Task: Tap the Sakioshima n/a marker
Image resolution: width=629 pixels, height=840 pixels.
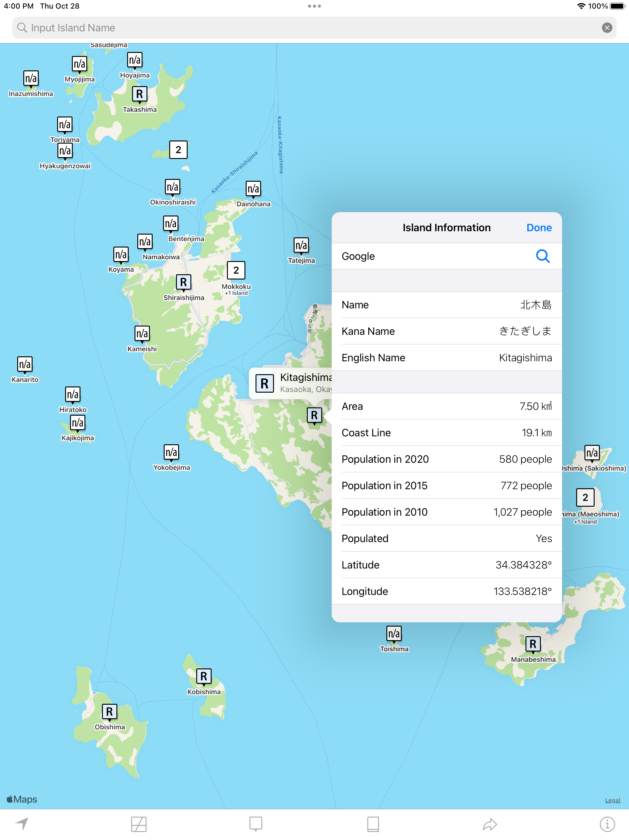Action: (592, 453)
